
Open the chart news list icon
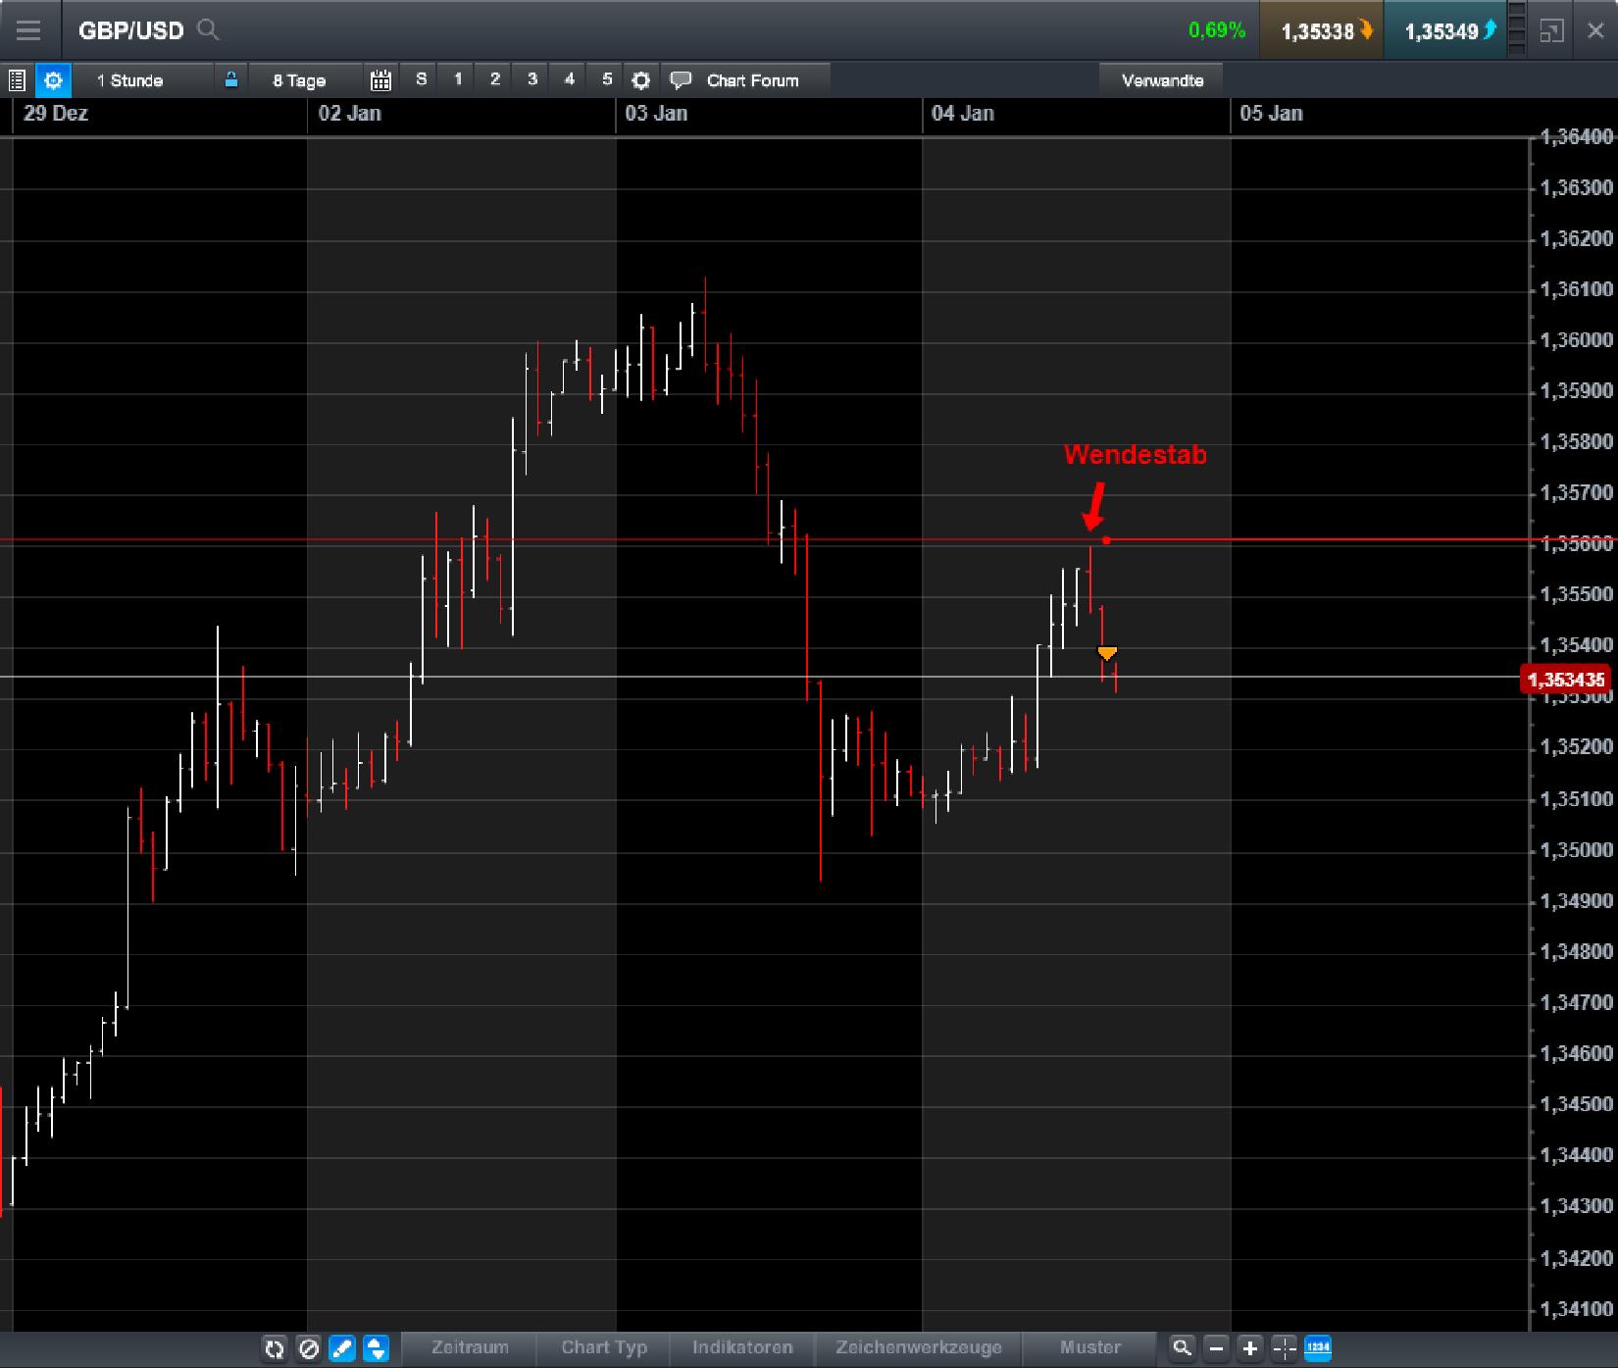16,79
